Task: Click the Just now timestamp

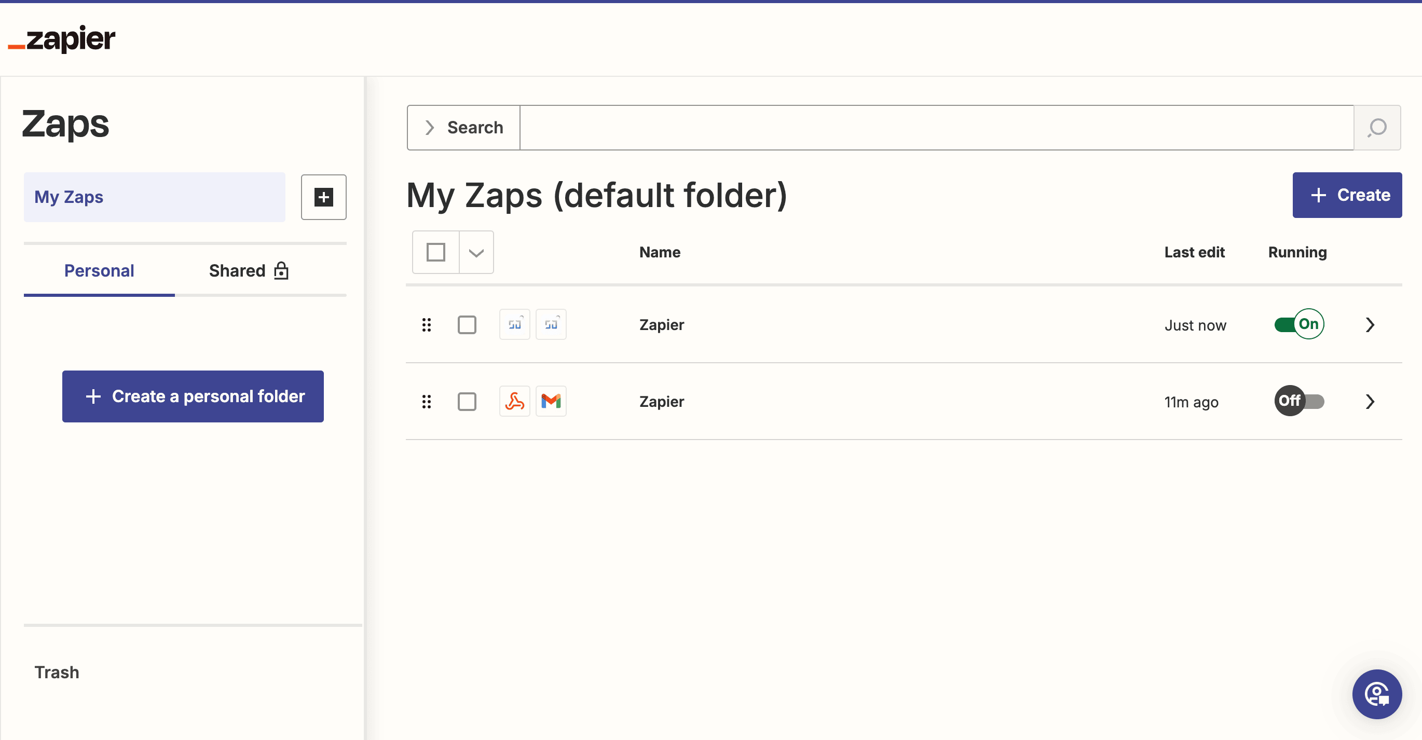Action: (x=1195, y=325)
